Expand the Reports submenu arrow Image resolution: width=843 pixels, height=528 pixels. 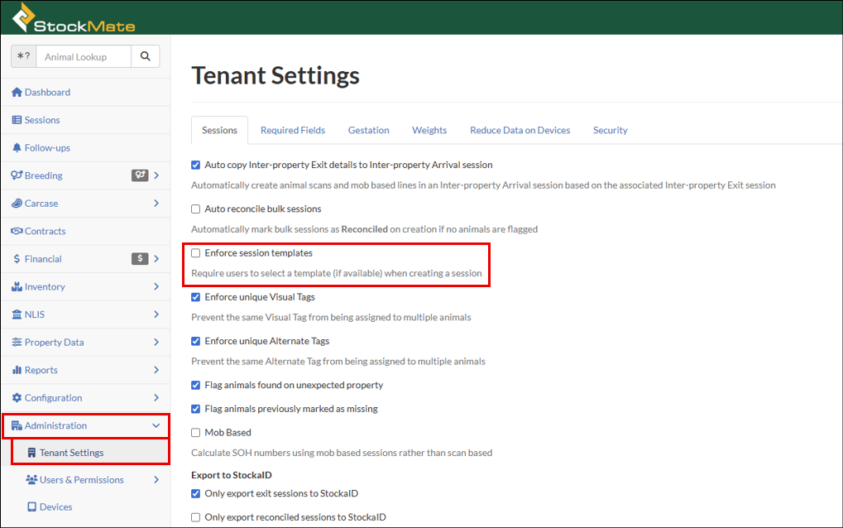[x=156, y=370]
